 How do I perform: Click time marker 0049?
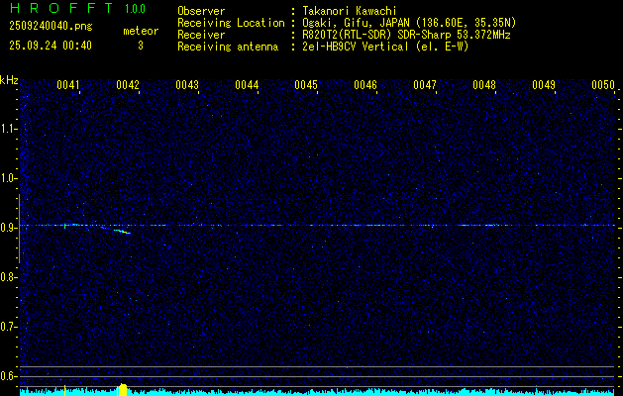(544, 85)
